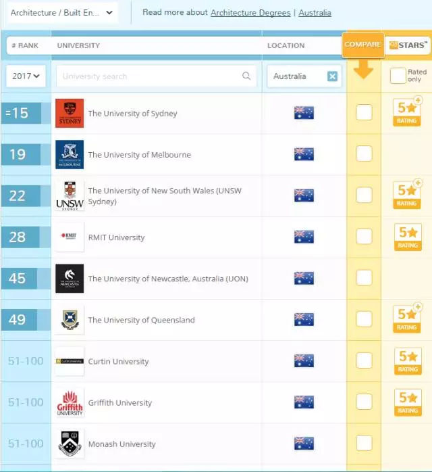The image size is (432, 472).
Task: Open the Australia location filter box
Action: click(304, 76)
